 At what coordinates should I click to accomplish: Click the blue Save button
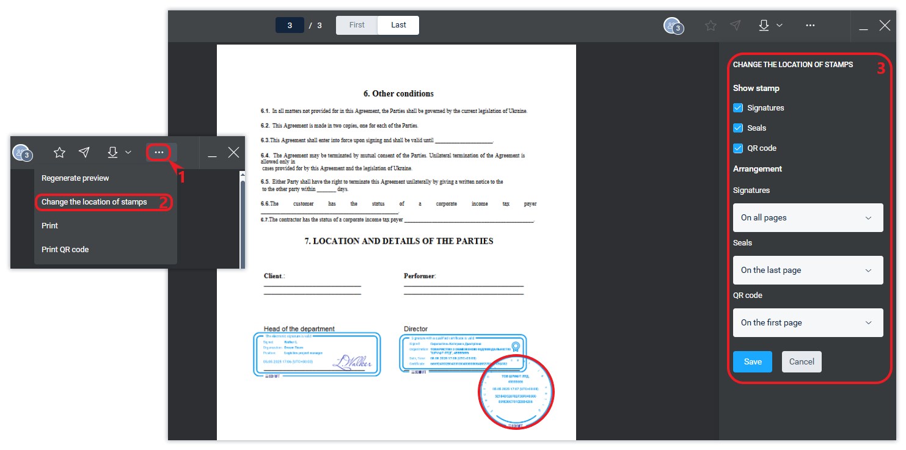(x=752, y=362)
